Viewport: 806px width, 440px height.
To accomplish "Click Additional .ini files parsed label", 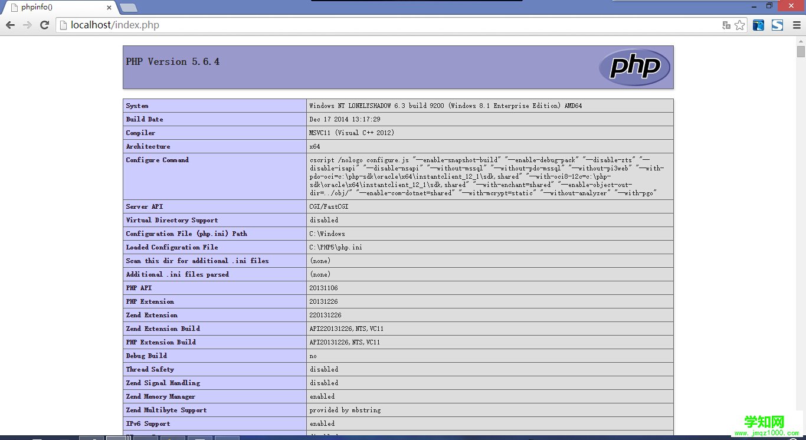I will pos(177,274).
